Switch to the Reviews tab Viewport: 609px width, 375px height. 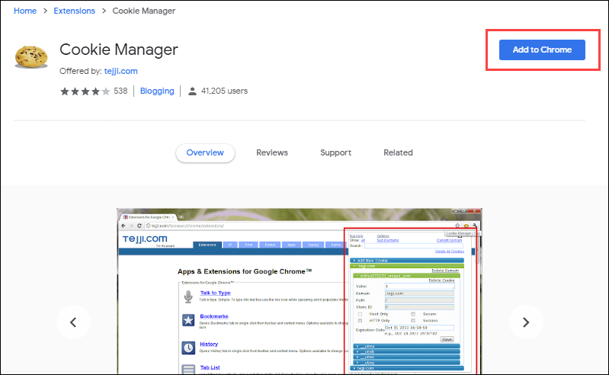[272, 152]
